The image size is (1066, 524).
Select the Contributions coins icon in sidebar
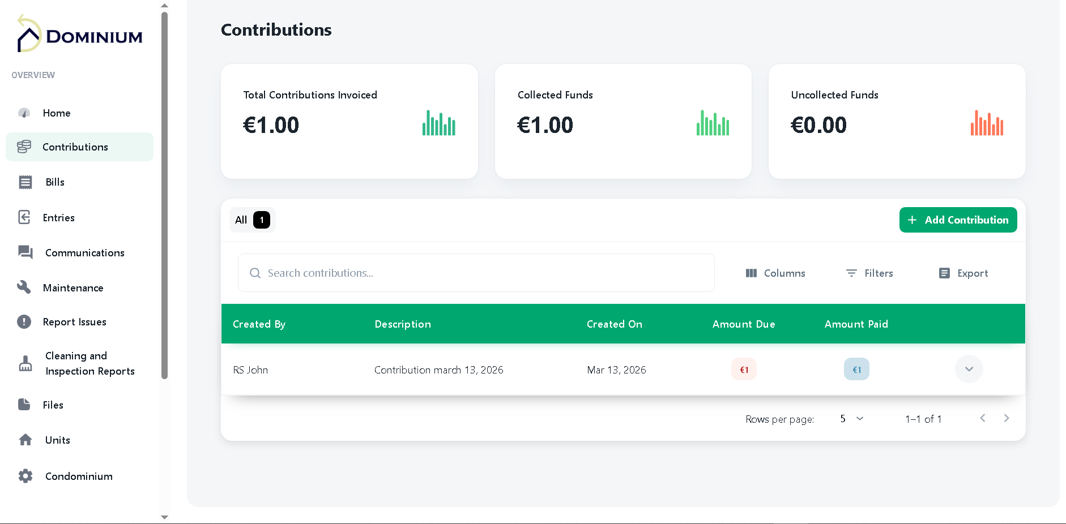click(24, 147)
